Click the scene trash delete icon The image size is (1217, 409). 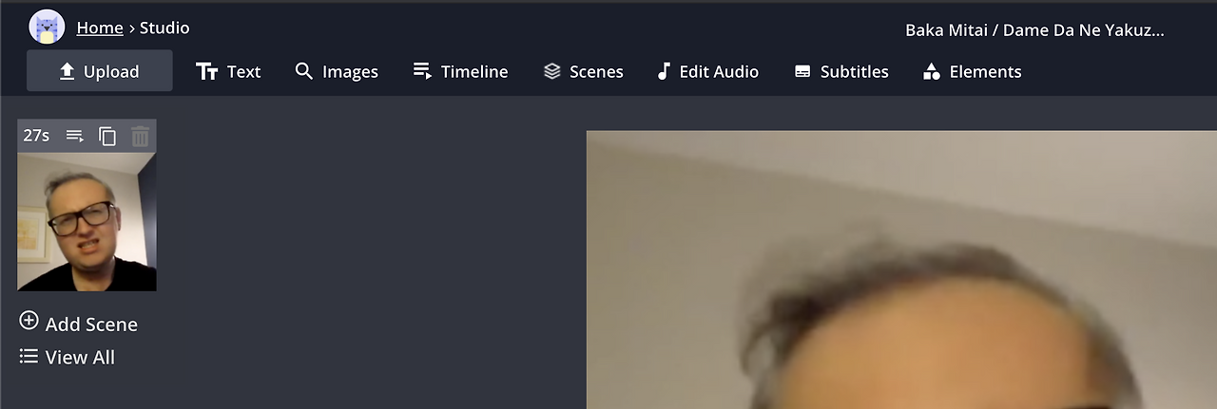pyautogui.click(x=140, y=136)
